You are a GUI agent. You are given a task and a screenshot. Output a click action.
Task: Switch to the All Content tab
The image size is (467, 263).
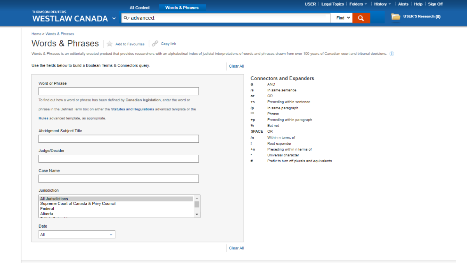pyautogui.click(x=139, y=7)
